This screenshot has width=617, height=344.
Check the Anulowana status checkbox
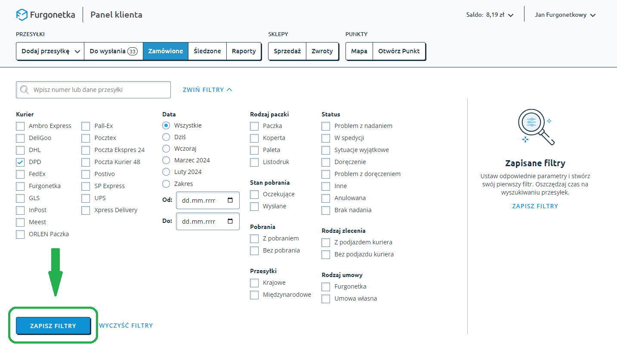pyautogui.click(x=326, y=198)
